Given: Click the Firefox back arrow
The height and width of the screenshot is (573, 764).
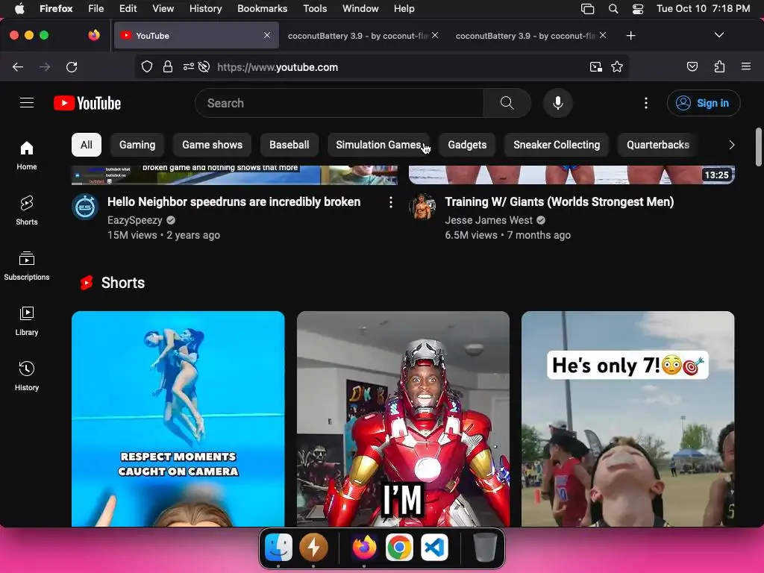Looking at the screenshot, I should click(x=18, y=66).
